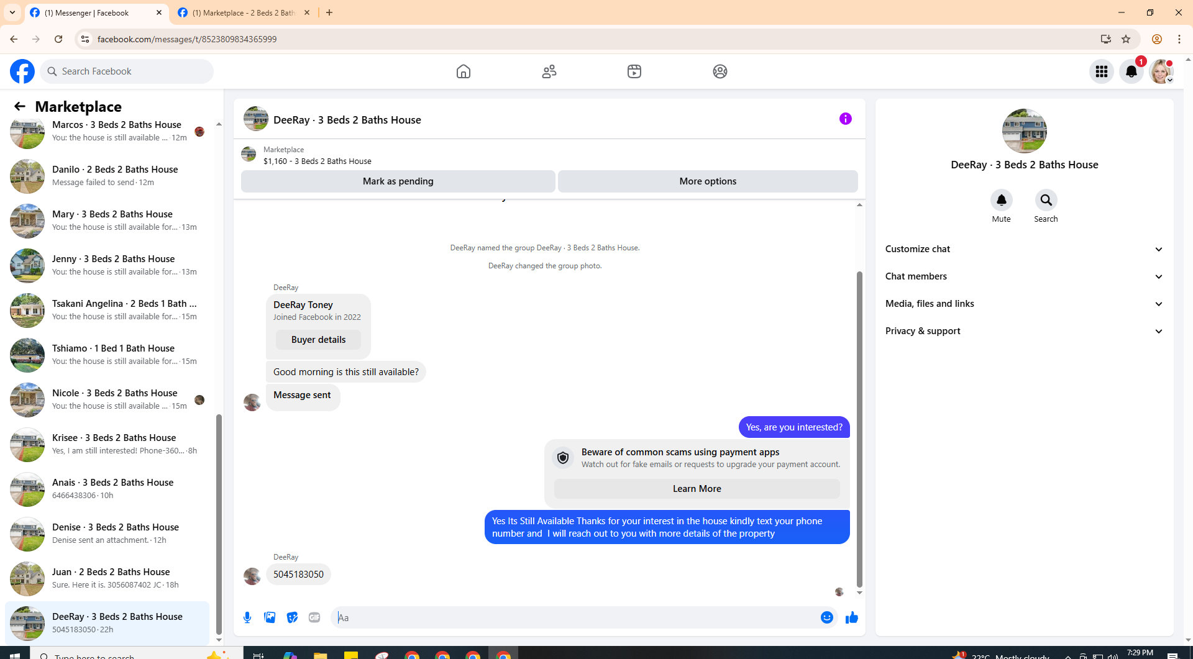
Task: Click the scam warning shield icon
Action: [563, 458]
